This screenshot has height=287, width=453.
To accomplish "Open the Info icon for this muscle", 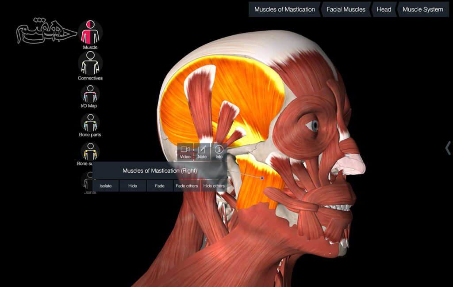I will 219,152.
